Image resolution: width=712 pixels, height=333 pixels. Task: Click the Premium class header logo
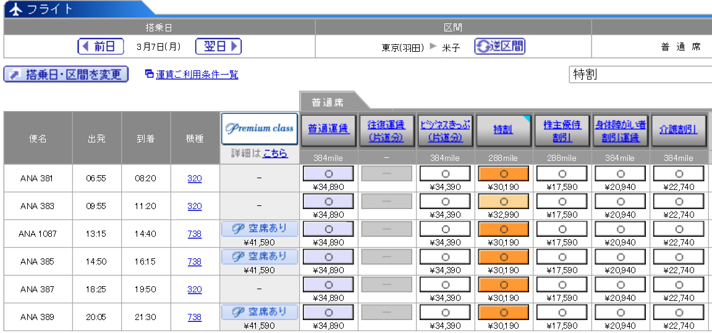point(260,129)
